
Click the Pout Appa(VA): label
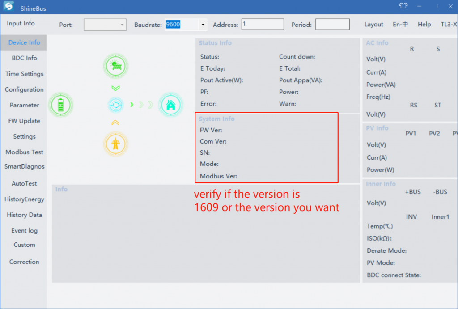click(x=301, y=80)
